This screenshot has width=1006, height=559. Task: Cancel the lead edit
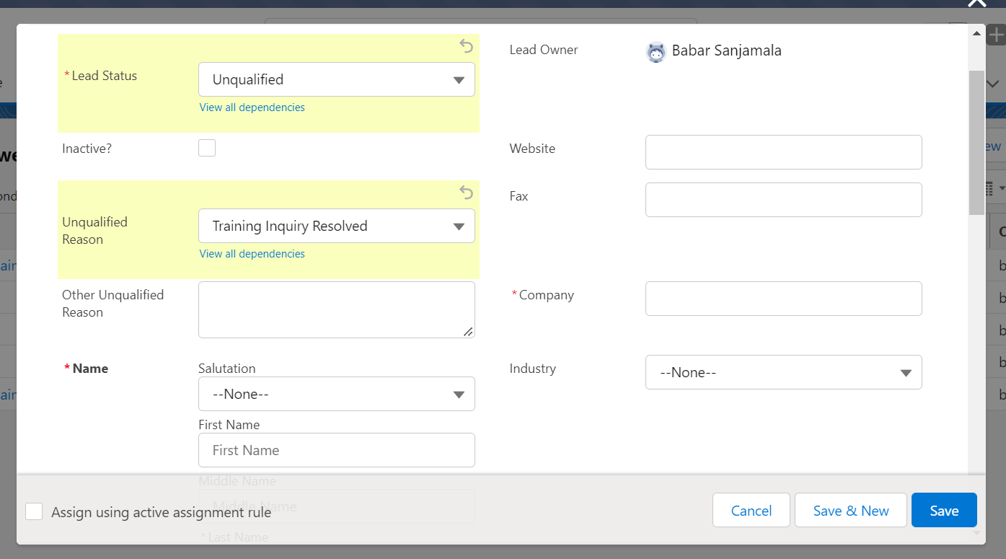[x=751, y=511]
